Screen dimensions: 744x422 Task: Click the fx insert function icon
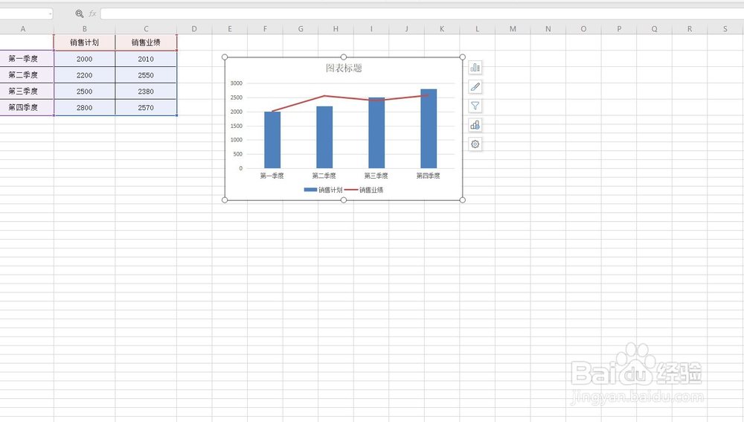[92, 13]
